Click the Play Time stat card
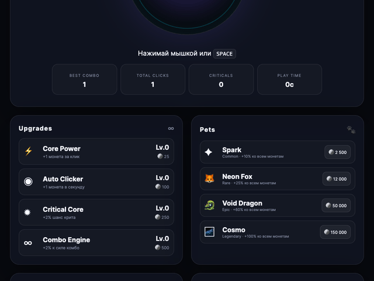 point(290,80)
